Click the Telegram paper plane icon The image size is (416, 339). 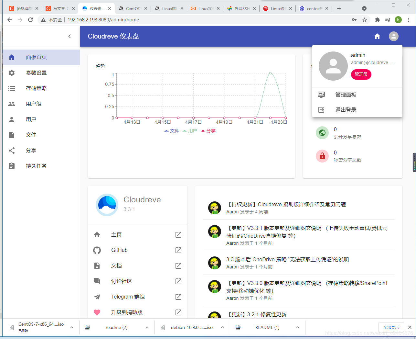97,297
